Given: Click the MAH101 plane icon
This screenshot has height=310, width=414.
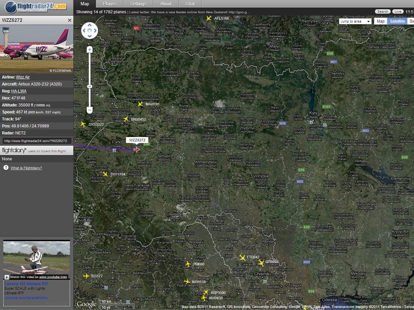Looking at the screenshot, I should pos(140,104).
